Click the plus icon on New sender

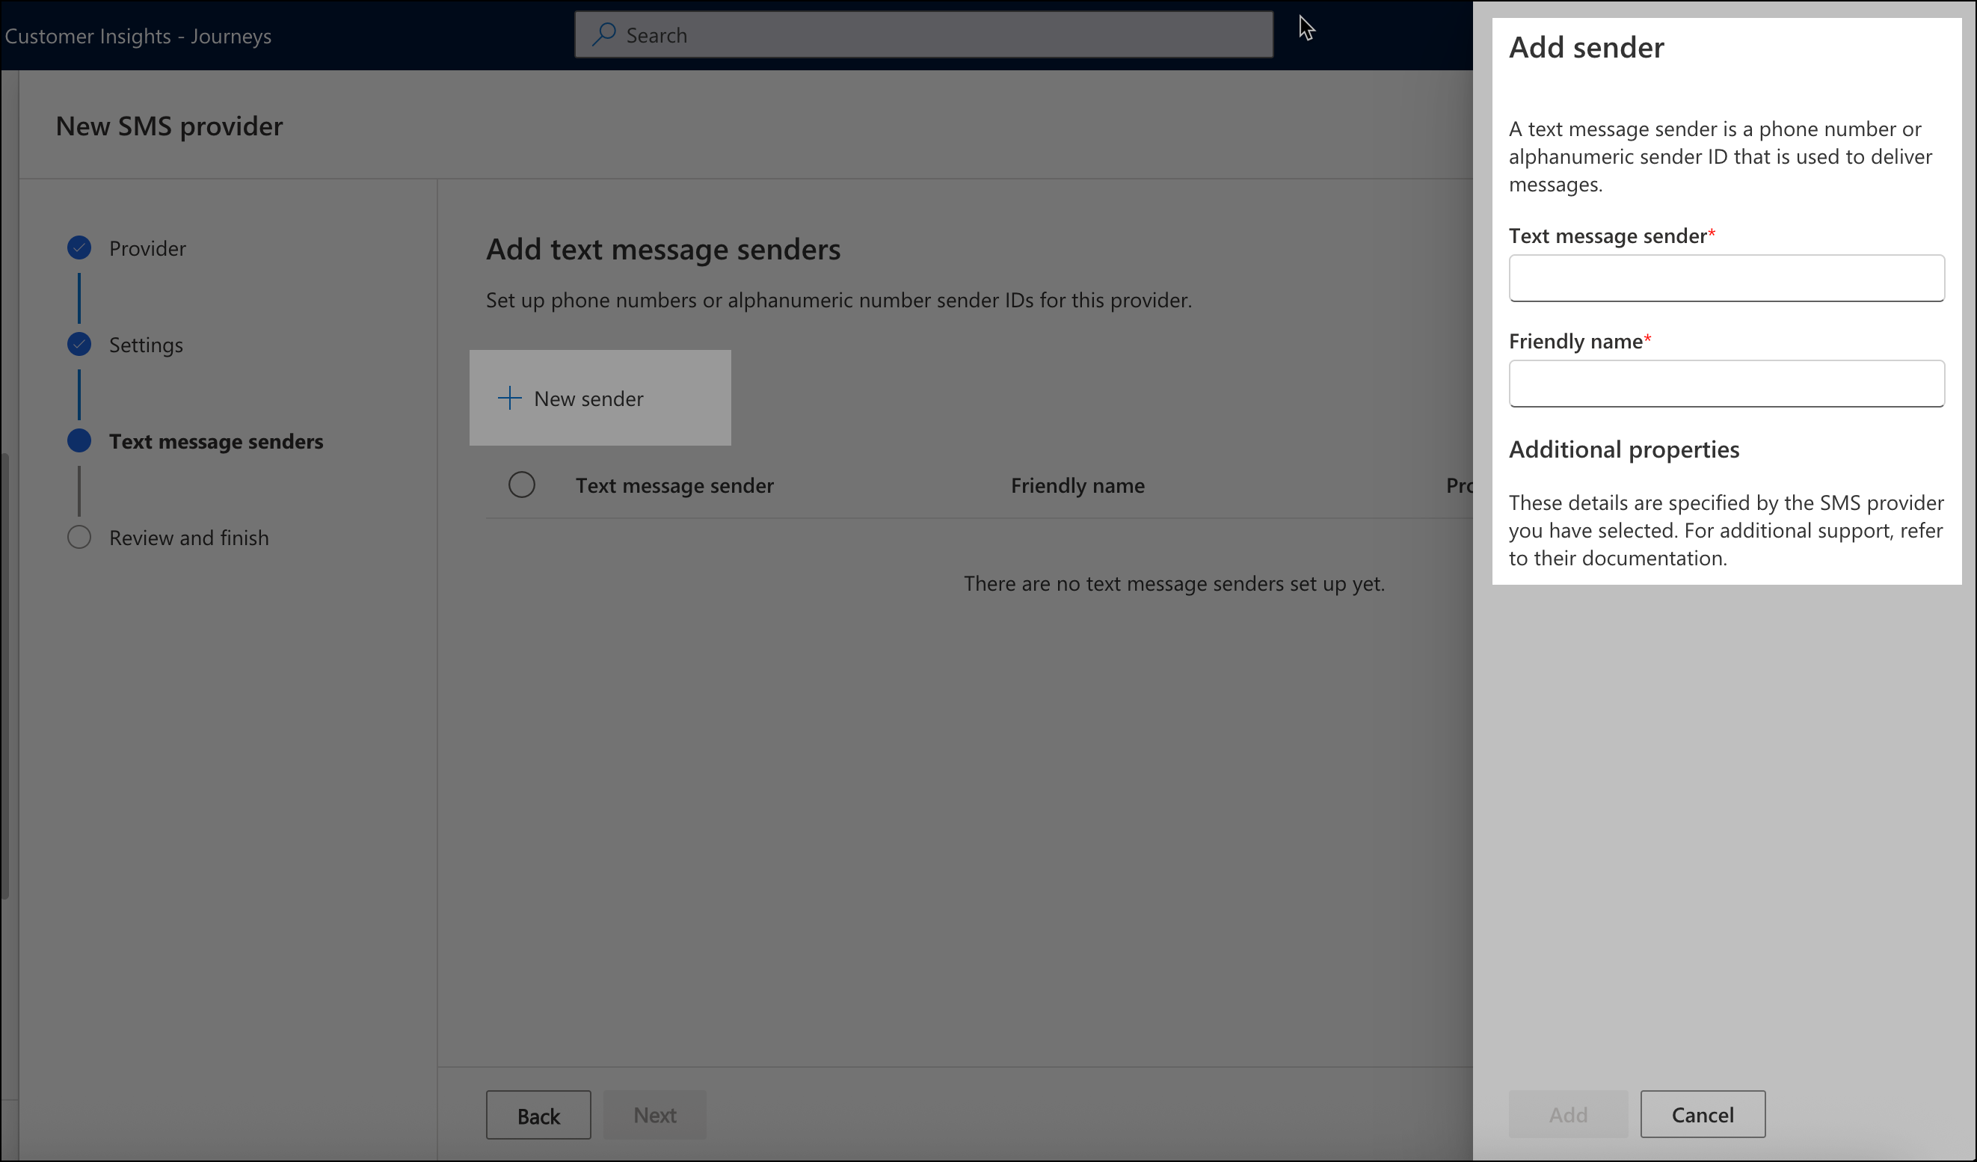pyautogui.click(x=508, y=397)
